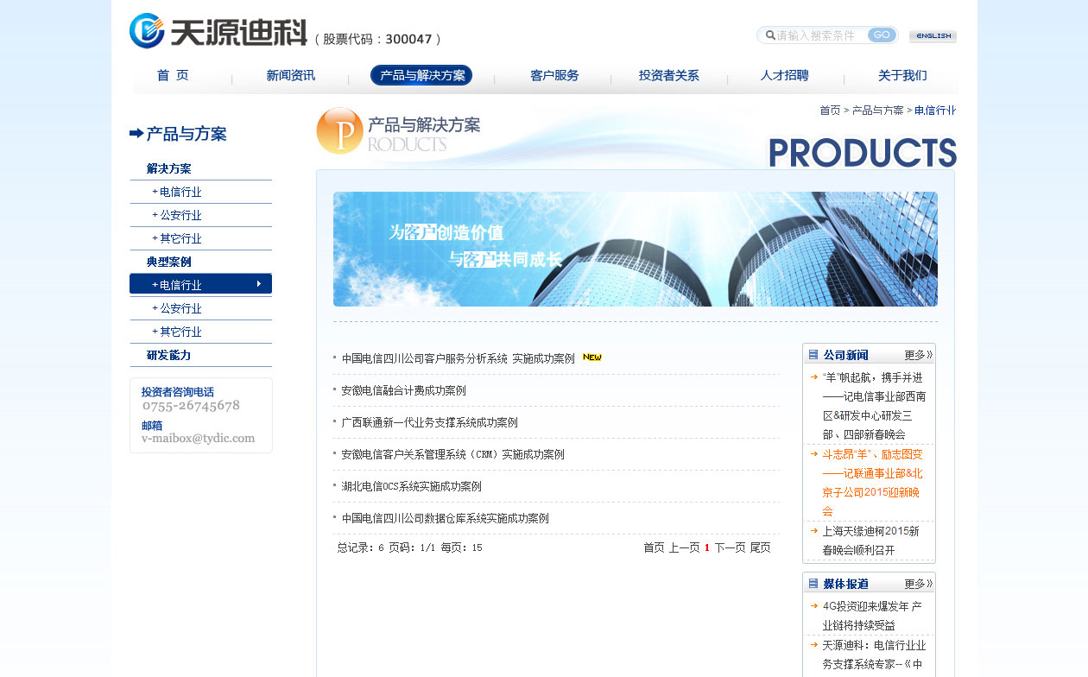Image resolution: width=1088 pixels, height=677 pixels.
Task: Open the 客户服务 navigation menu
Action: pyautogui.click(x=554, y=75)
